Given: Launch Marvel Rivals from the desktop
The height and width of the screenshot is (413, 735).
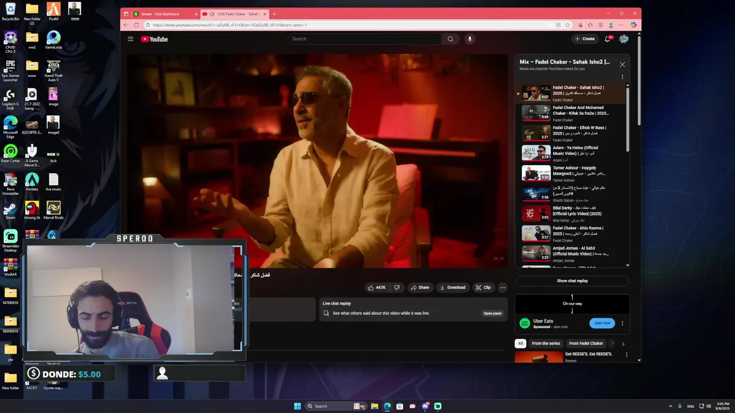Looking at the screenshot, I should coord(53,210).
